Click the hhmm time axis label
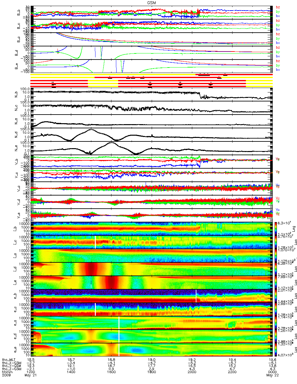 point(7,372)
